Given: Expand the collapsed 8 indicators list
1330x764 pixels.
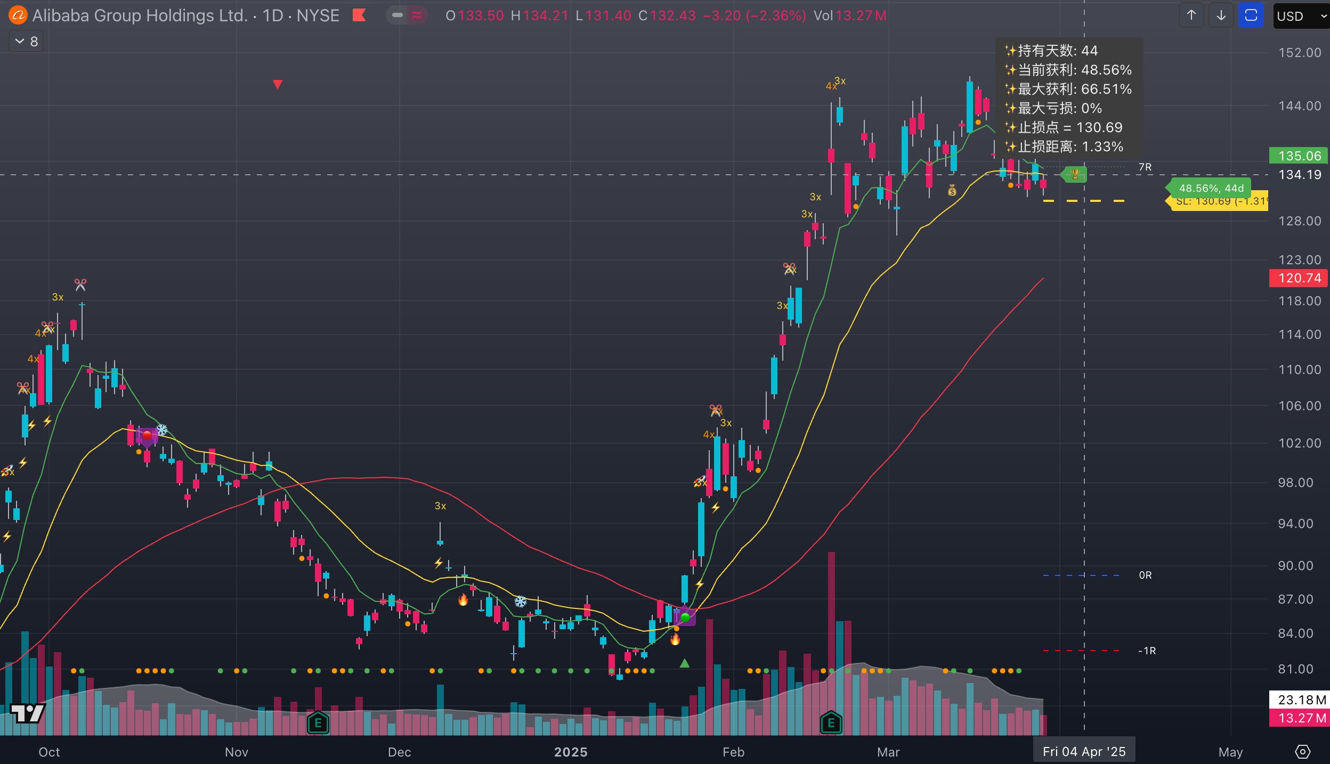Looking at the screenshot, I should pyautogui.click(x=26, y=42).
